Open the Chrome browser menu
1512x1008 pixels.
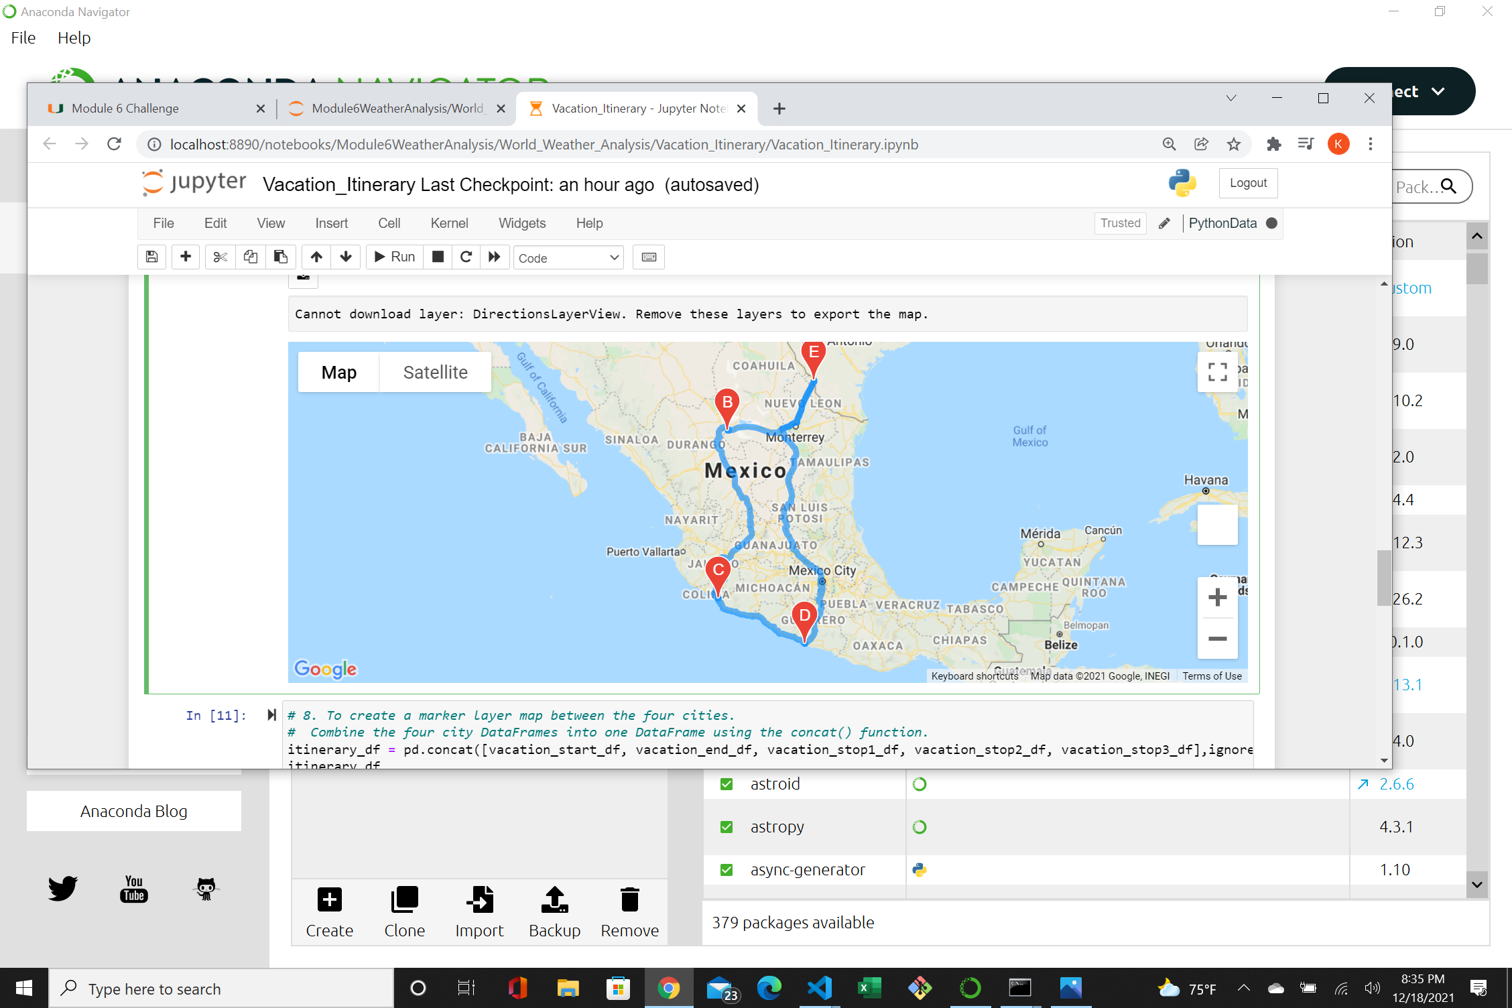[x=1370, y=144]
